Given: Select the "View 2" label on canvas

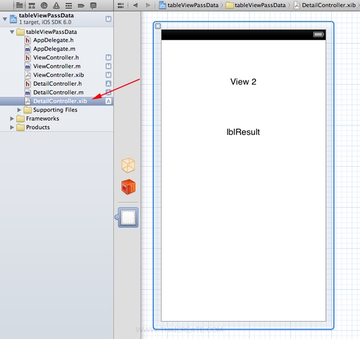Looking at the screenshot, I should point(244,82).
